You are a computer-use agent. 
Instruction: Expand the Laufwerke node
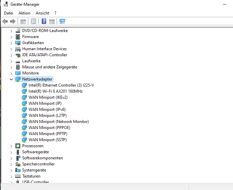pos(11,61)
